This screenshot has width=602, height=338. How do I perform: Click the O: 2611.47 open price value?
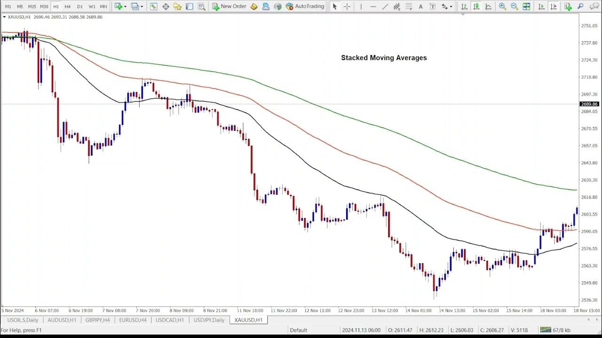(x=401, y=330)
